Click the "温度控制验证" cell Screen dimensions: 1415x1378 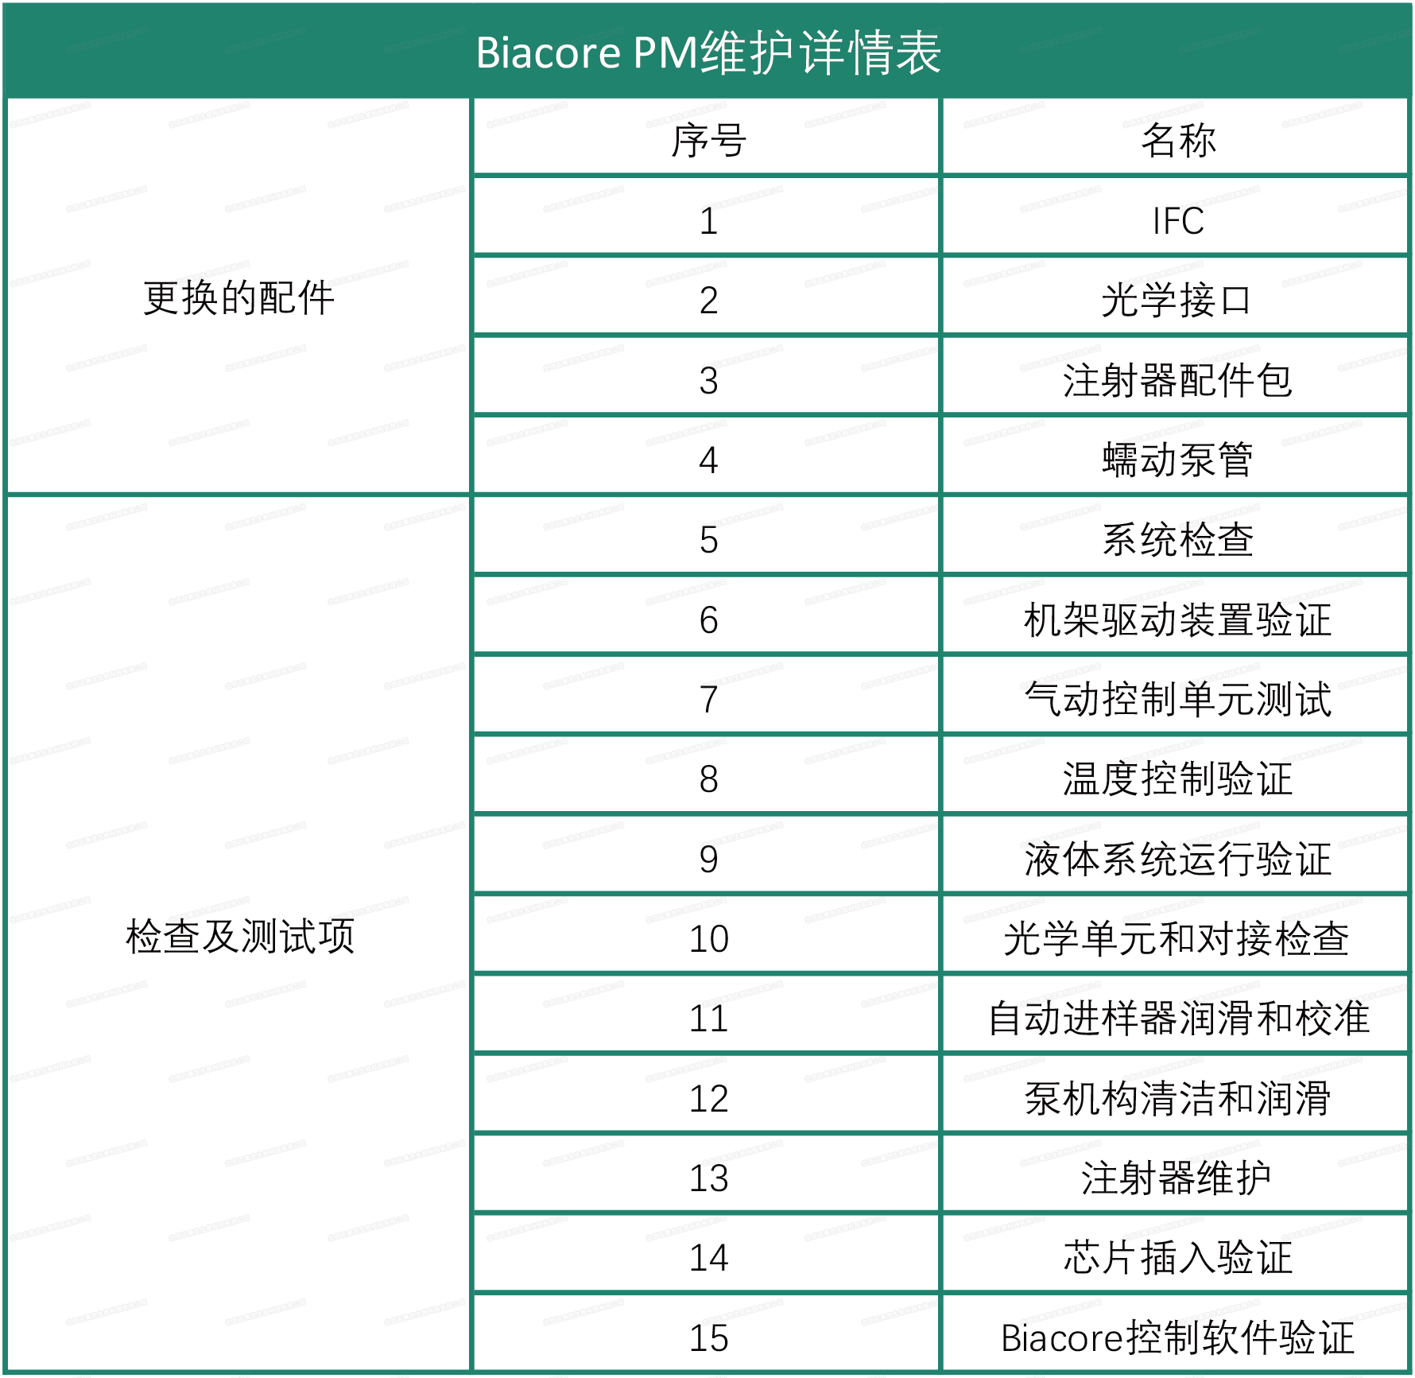[1176, 774]
